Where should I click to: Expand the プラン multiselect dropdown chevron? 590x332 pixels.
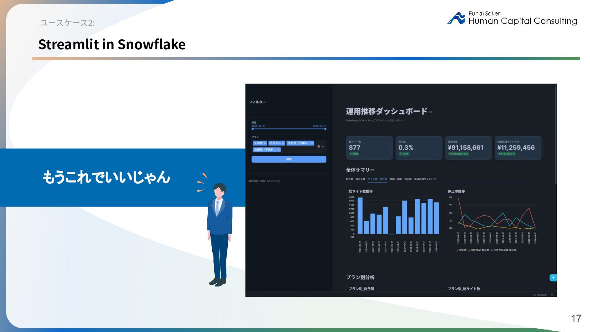[323, 146]
